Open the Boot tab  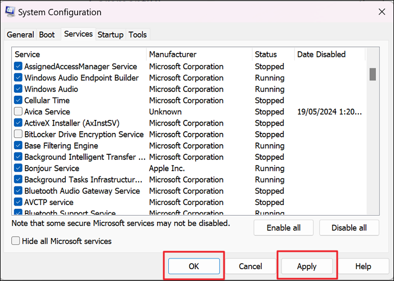tap(47, 35)
